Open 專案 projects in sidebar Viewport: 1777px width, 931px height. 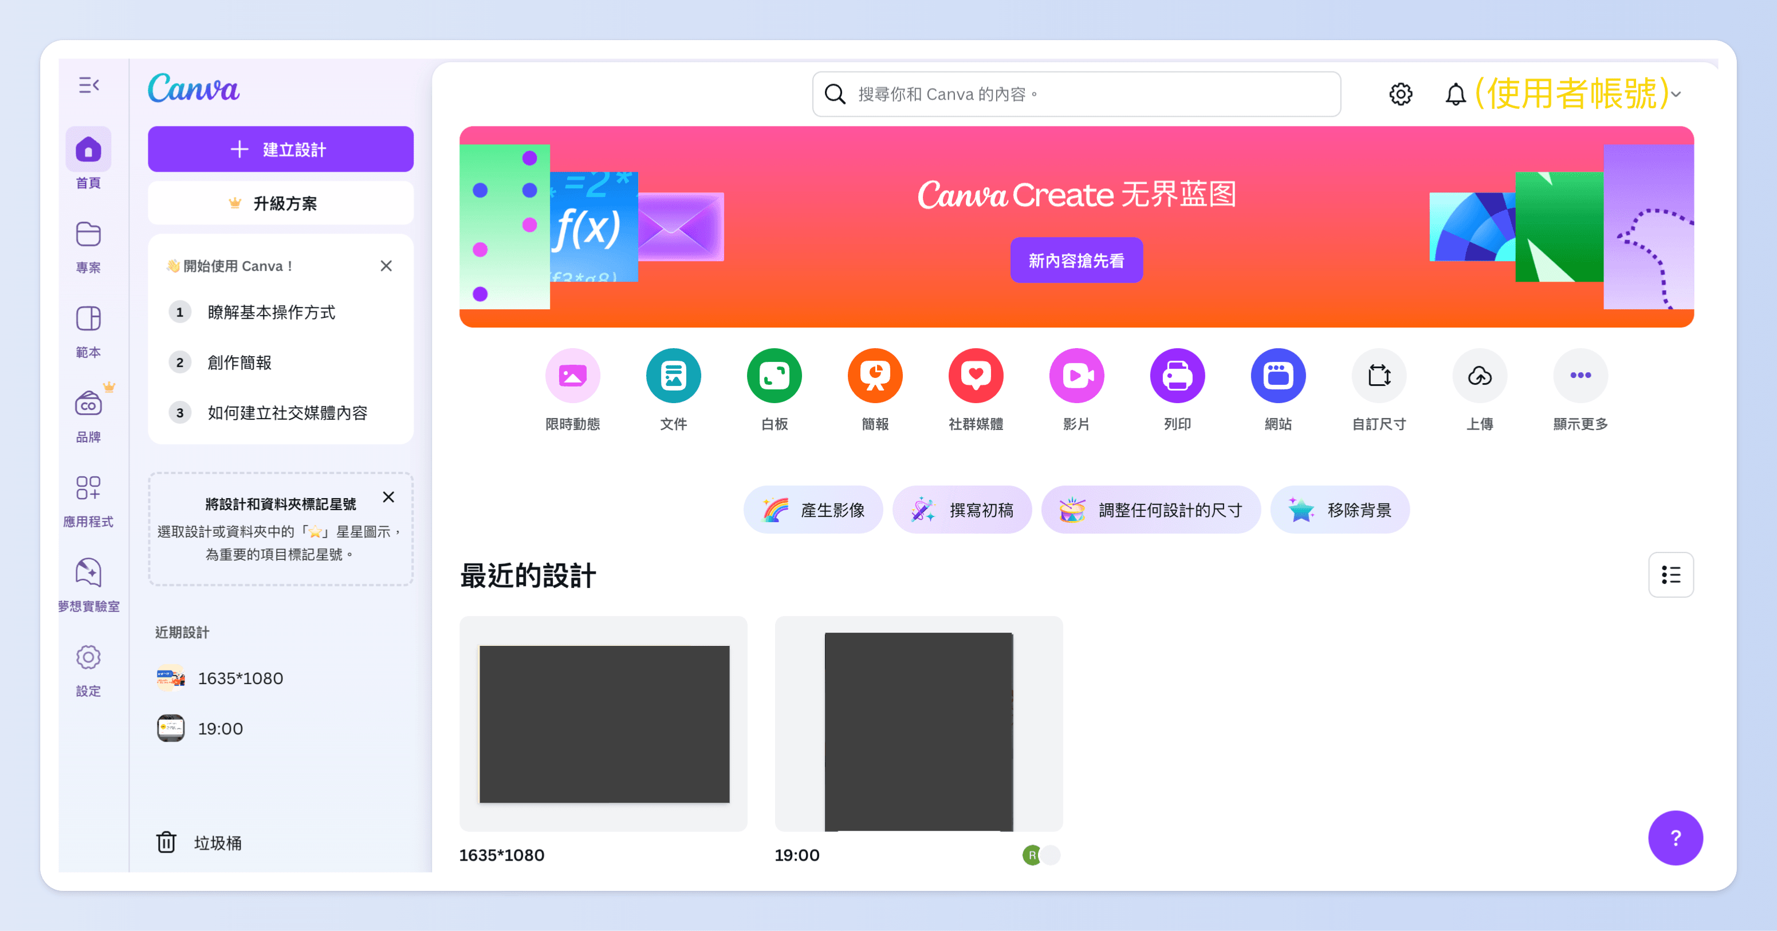[x=88, y=247]
